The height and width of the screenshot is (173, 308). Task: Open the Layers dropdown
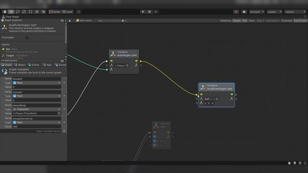pyautogui.click(x=274, y=12)
